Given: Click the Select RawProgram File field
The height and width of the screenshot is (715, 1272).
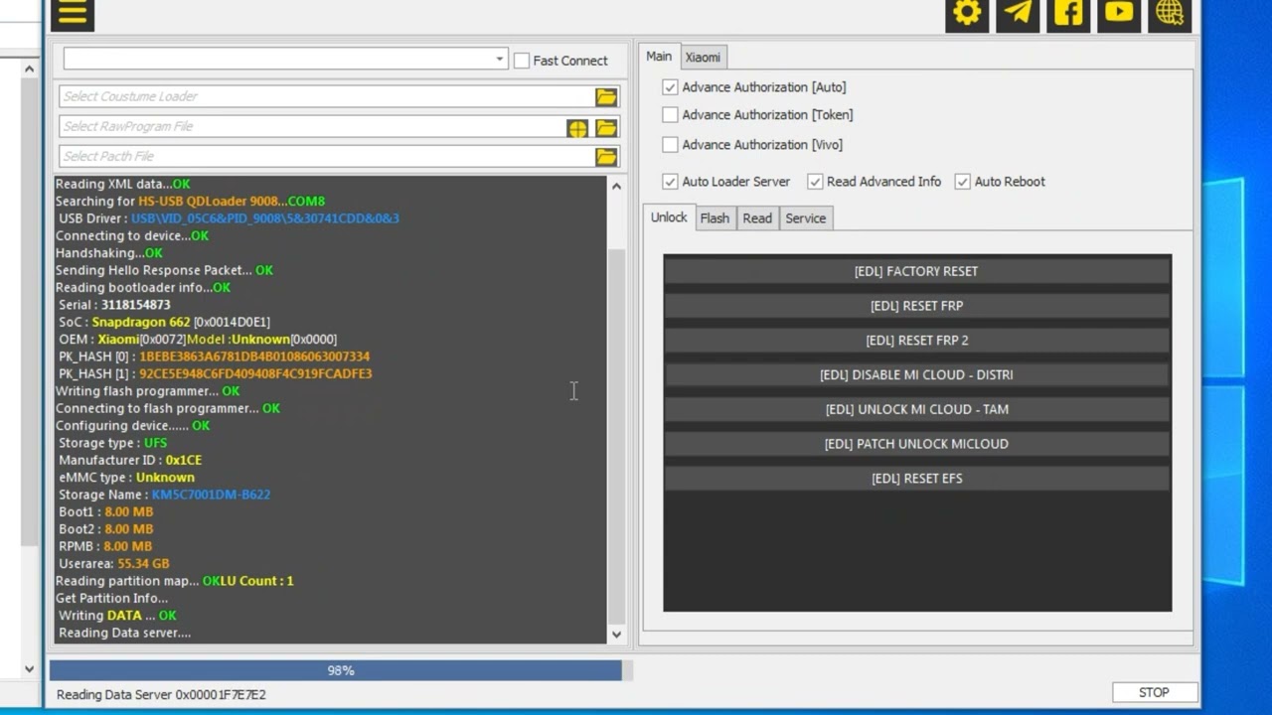Looking at the screenshot, I should click(x=312, y=126).
